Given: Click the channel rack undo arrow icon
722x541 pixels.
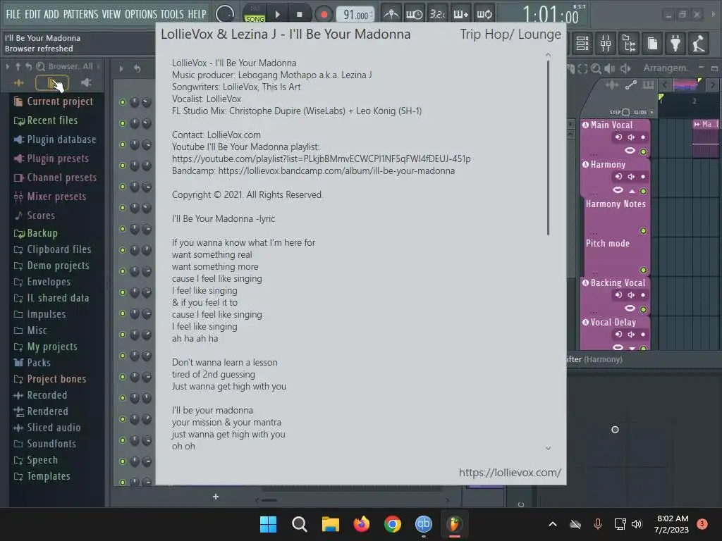Looking at the screenshot, I should point(137,68).
